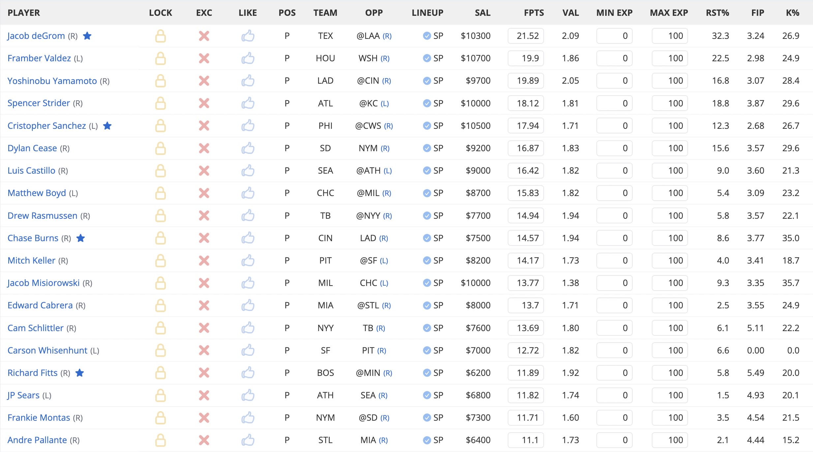Click Frankie Montas team NYM

pyautogui.click(x=325, y=418)
